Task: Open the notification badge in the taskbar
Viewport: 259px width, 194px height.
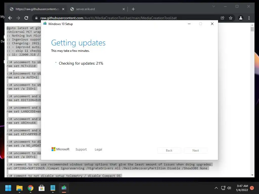Action: click(252, 188)
